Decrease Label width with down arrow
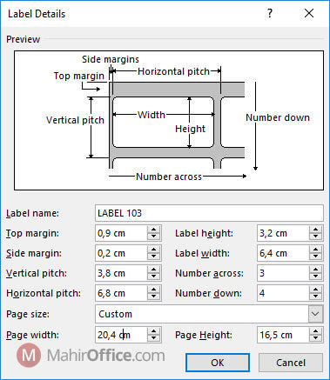Screen dimensions: 330x380 coord(315,257)
